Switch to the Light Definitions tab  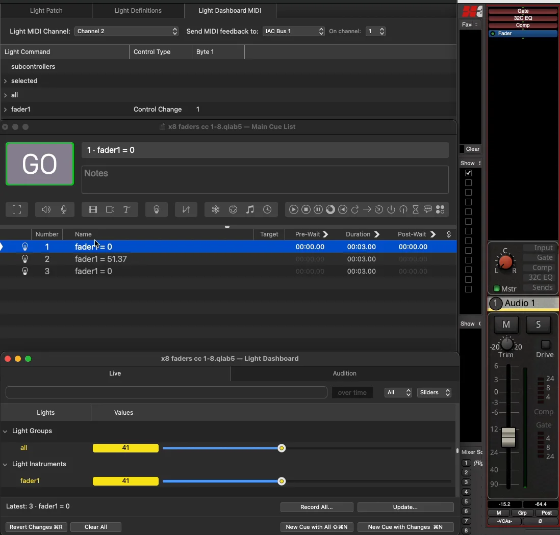[138, 10]
